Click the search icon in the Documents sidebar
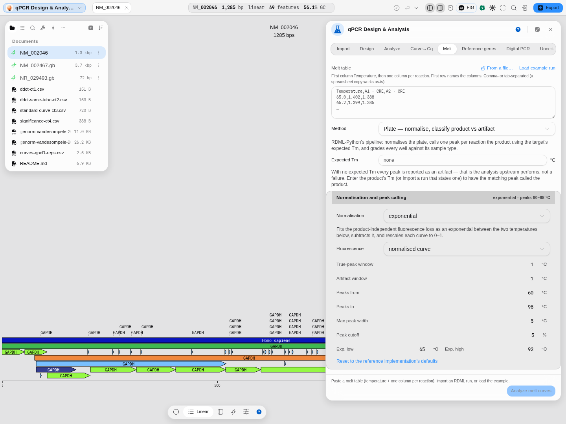566x424 pixels. 33,28
